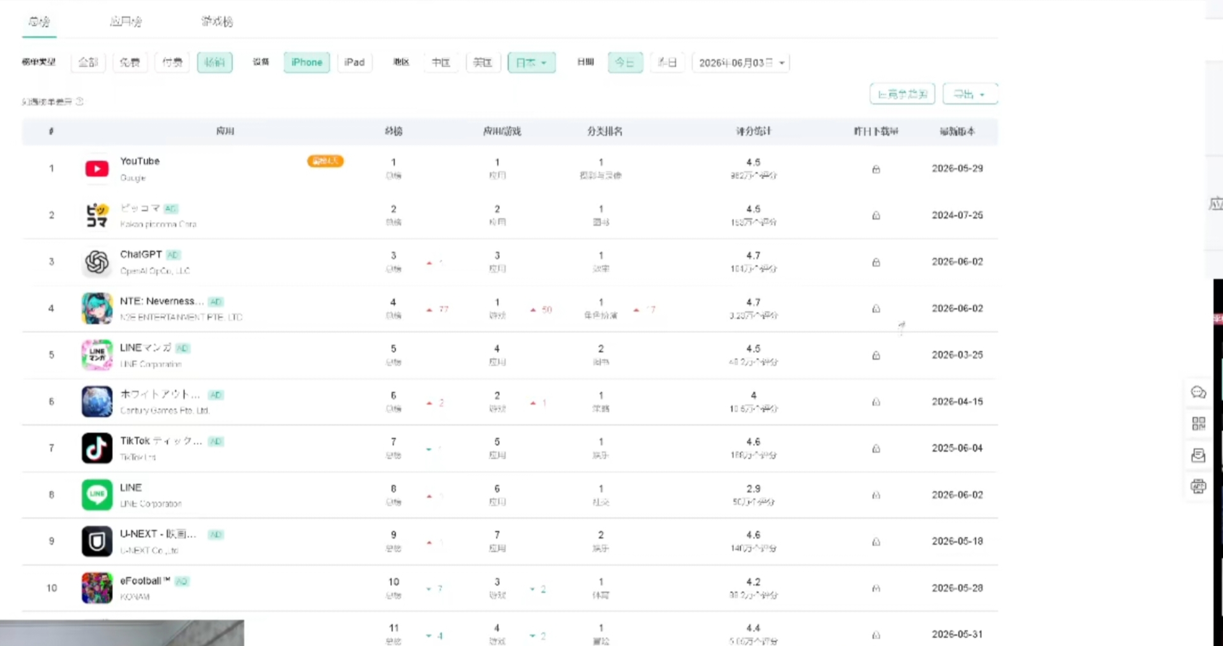Select the 全部 chart type filter
The image size is (1223, 646).
pos(88,63)
